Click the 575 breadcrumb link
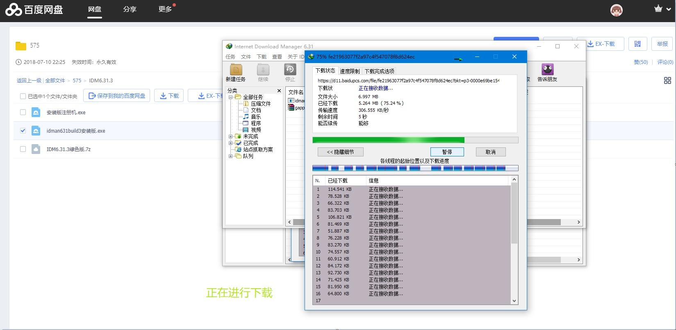 (x=77, y=81)
